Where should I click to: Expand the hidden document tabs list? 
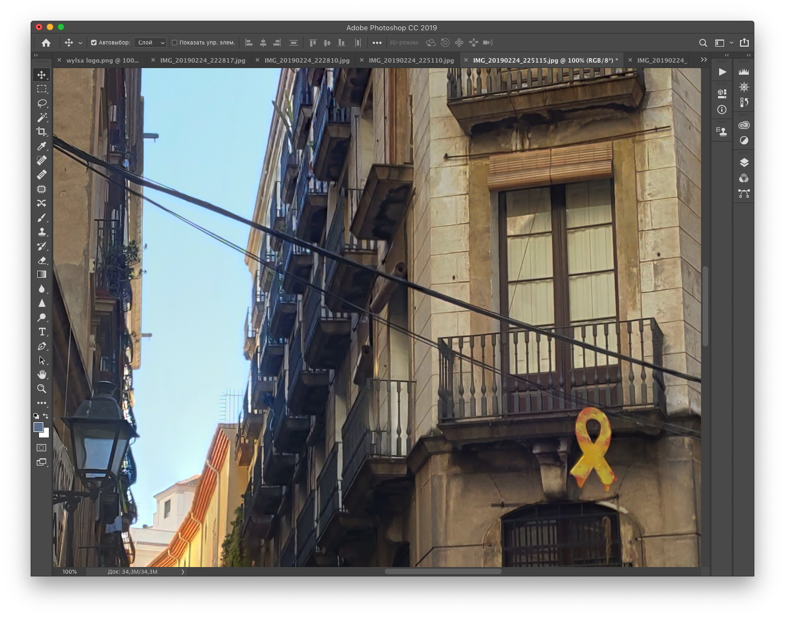tap(704, 60)
